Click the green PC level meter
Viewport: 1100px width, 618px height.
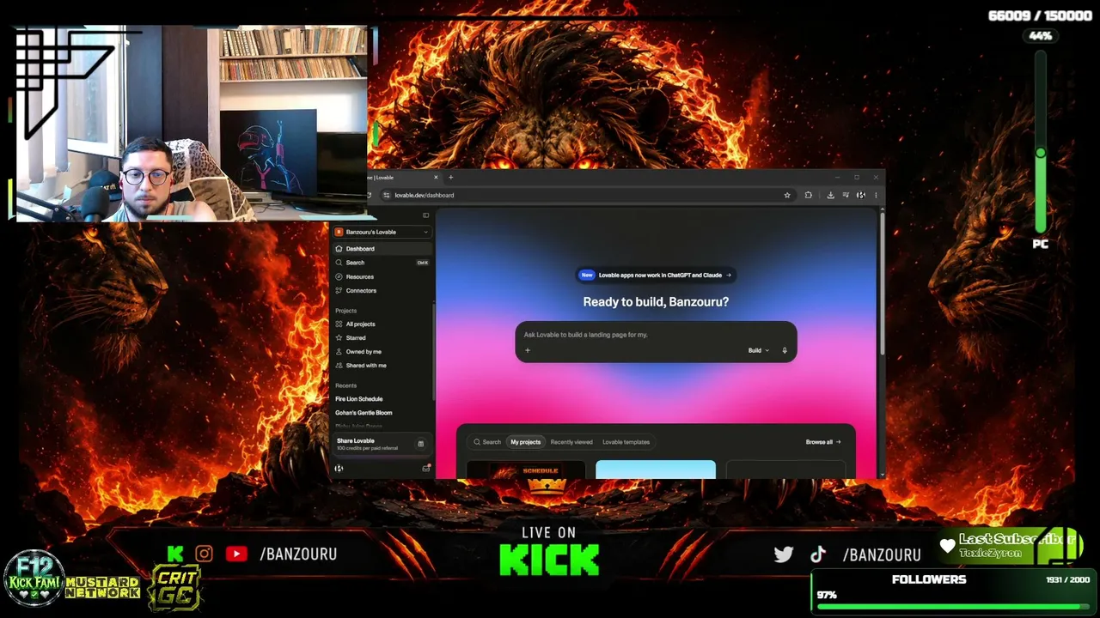click(1041, 142)
